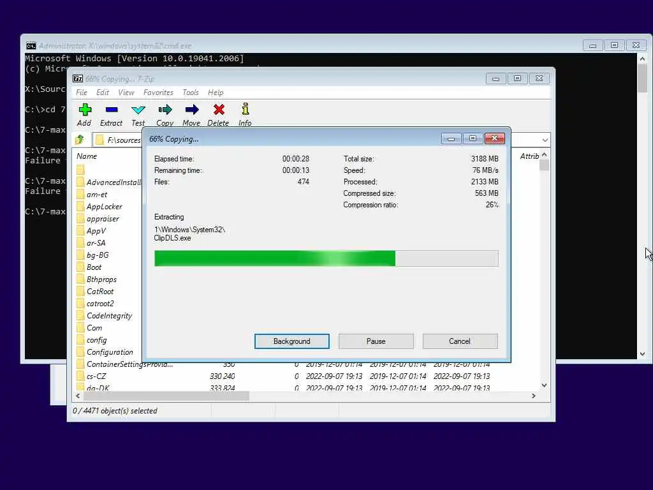Viewport: 653px width, 490px height.
Task: Click the folder icon in the address bar
Action: point(99,140)
